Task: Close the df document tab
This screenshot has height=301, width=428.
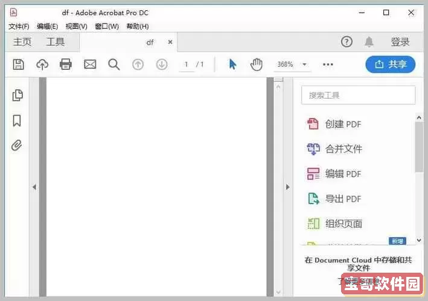Action: [170, 42]
